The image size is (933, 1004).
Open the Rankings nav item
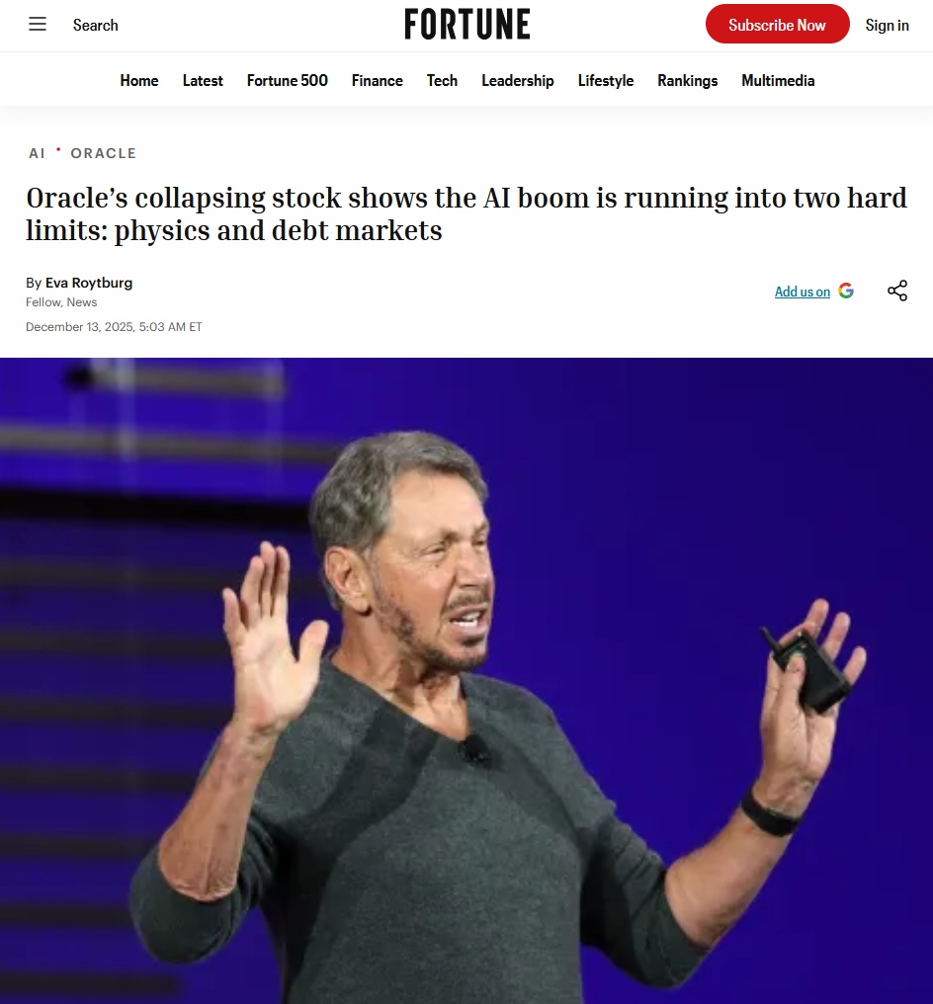pyautogui.click(x=687, y=81)
